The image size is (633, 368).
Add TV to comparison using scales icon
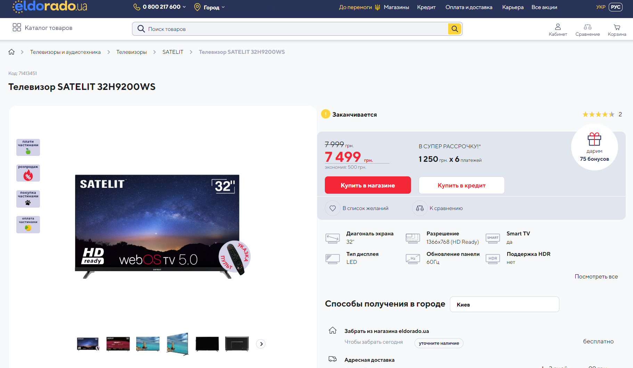point(420,208)
